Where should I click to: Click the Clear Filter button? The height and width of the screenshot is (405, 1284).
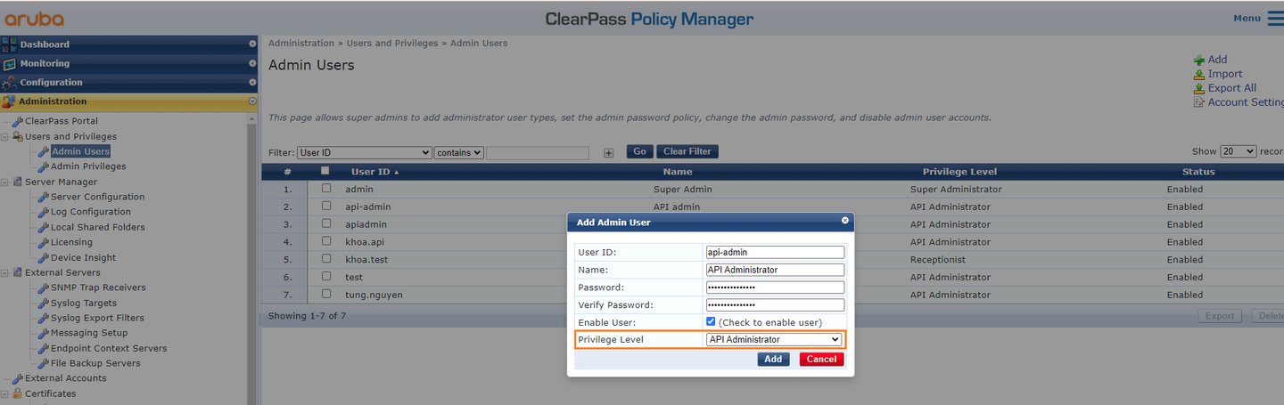(687, 152)
